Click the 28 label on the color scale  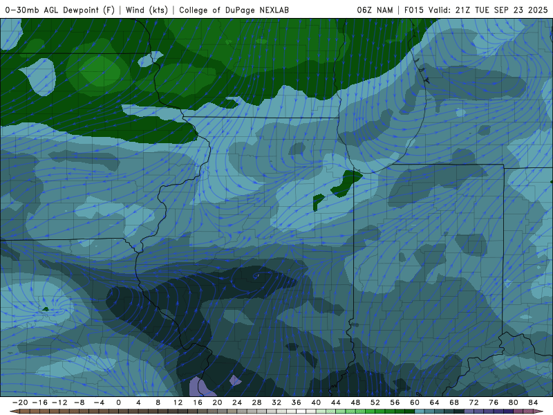(x=256, y=403)
